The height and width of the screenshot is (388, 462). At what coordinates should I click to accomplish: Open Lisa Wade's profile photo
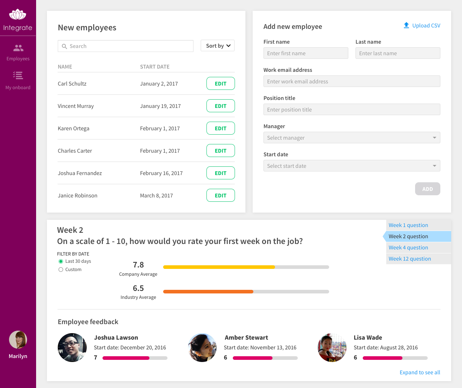click(332, 348)
